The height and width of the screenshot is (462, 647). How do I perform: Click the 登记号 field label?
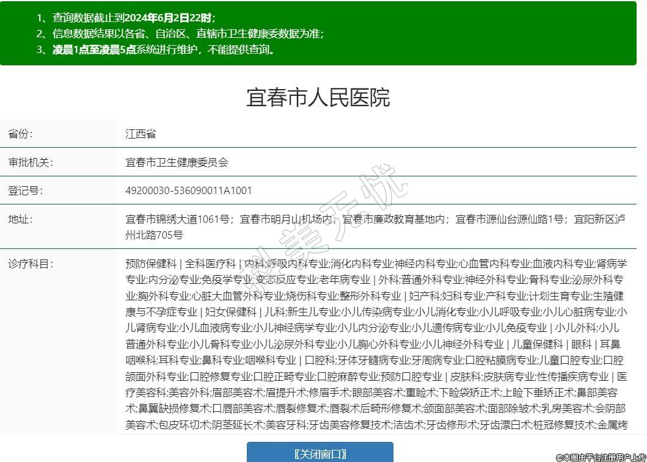25,190
